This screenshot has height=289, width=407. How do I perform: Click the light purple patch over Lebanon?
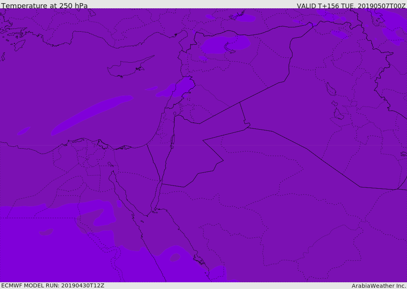click(x=183, y=86)
